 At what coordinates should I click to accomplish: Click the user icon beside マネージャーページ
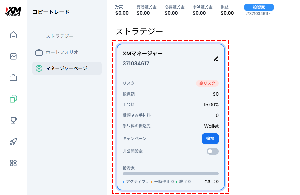click(x=39, y=68)
